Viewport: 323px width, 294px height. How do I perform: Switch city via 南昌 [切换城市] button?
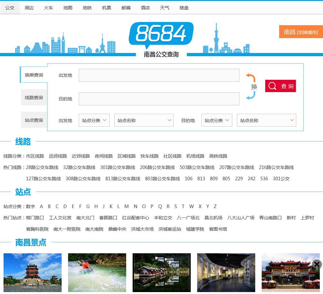(301, 32)
